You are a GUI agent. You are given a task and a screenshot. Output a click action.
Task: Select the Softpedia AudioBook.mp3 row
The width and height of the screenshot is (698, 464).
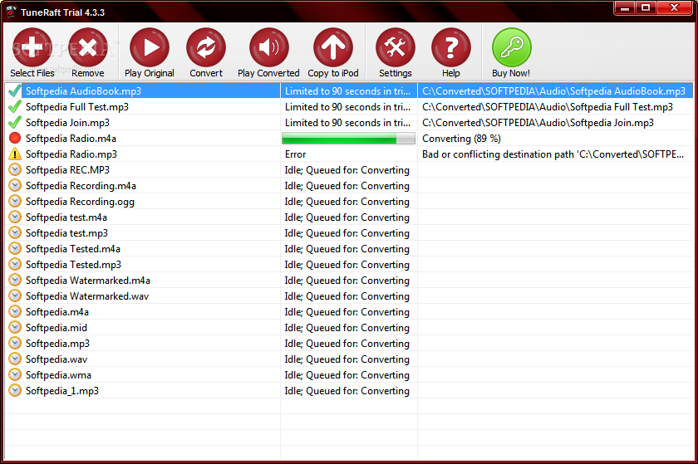(348, 90)
